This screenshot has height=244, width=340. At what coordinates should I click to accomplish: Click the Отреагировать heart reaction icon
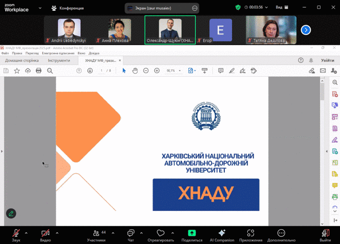point(161,233)
